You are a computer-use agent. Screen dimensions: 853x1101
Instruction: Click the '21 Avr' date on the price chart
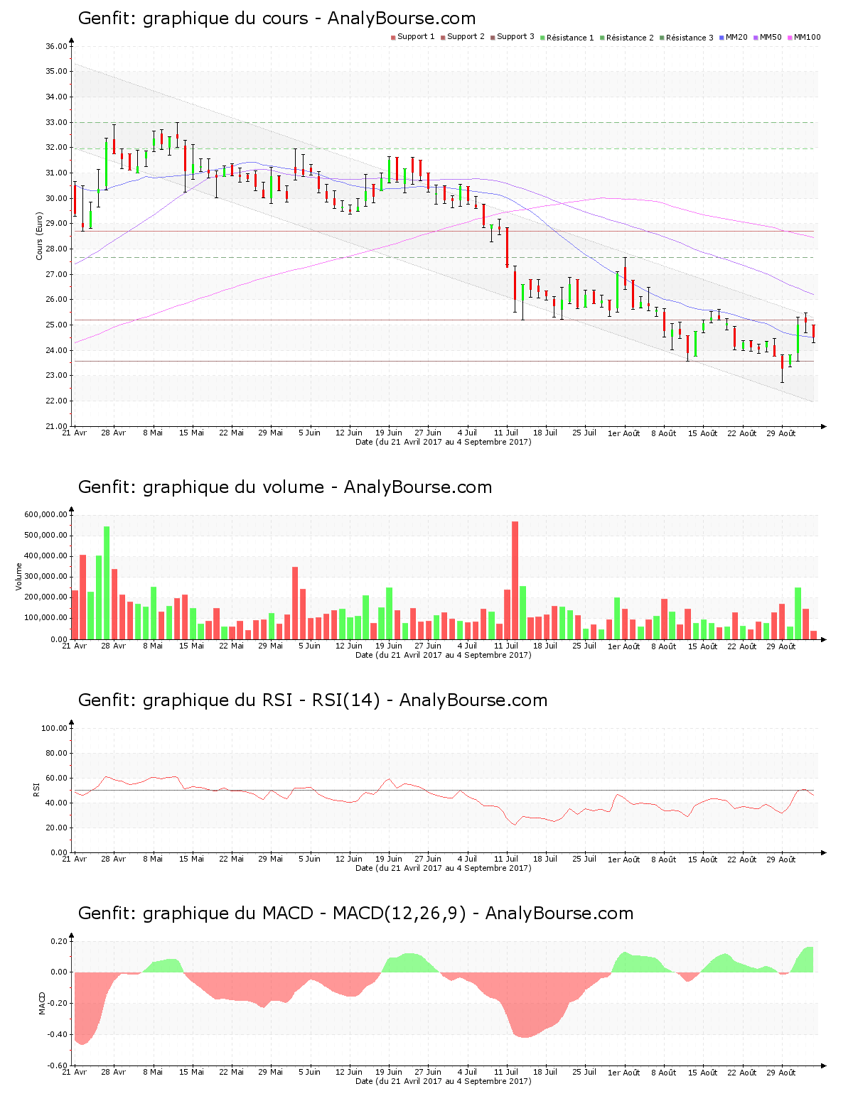75,433
